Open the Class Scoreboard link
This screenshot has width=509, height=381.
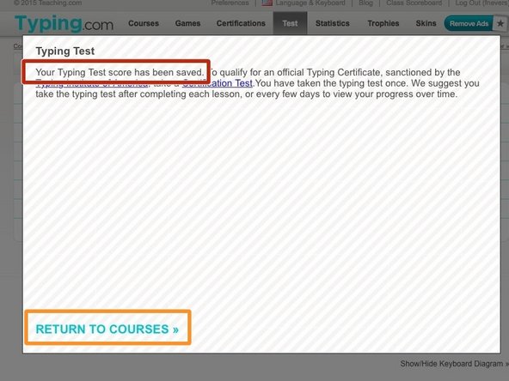pos(414,3)
